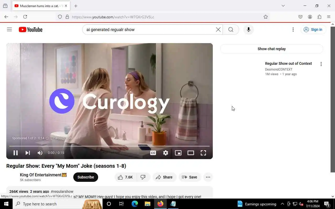Viewport: 335px width, 209px height.
Task: Bookmark this page with star
Action: [x=266, y=17]
